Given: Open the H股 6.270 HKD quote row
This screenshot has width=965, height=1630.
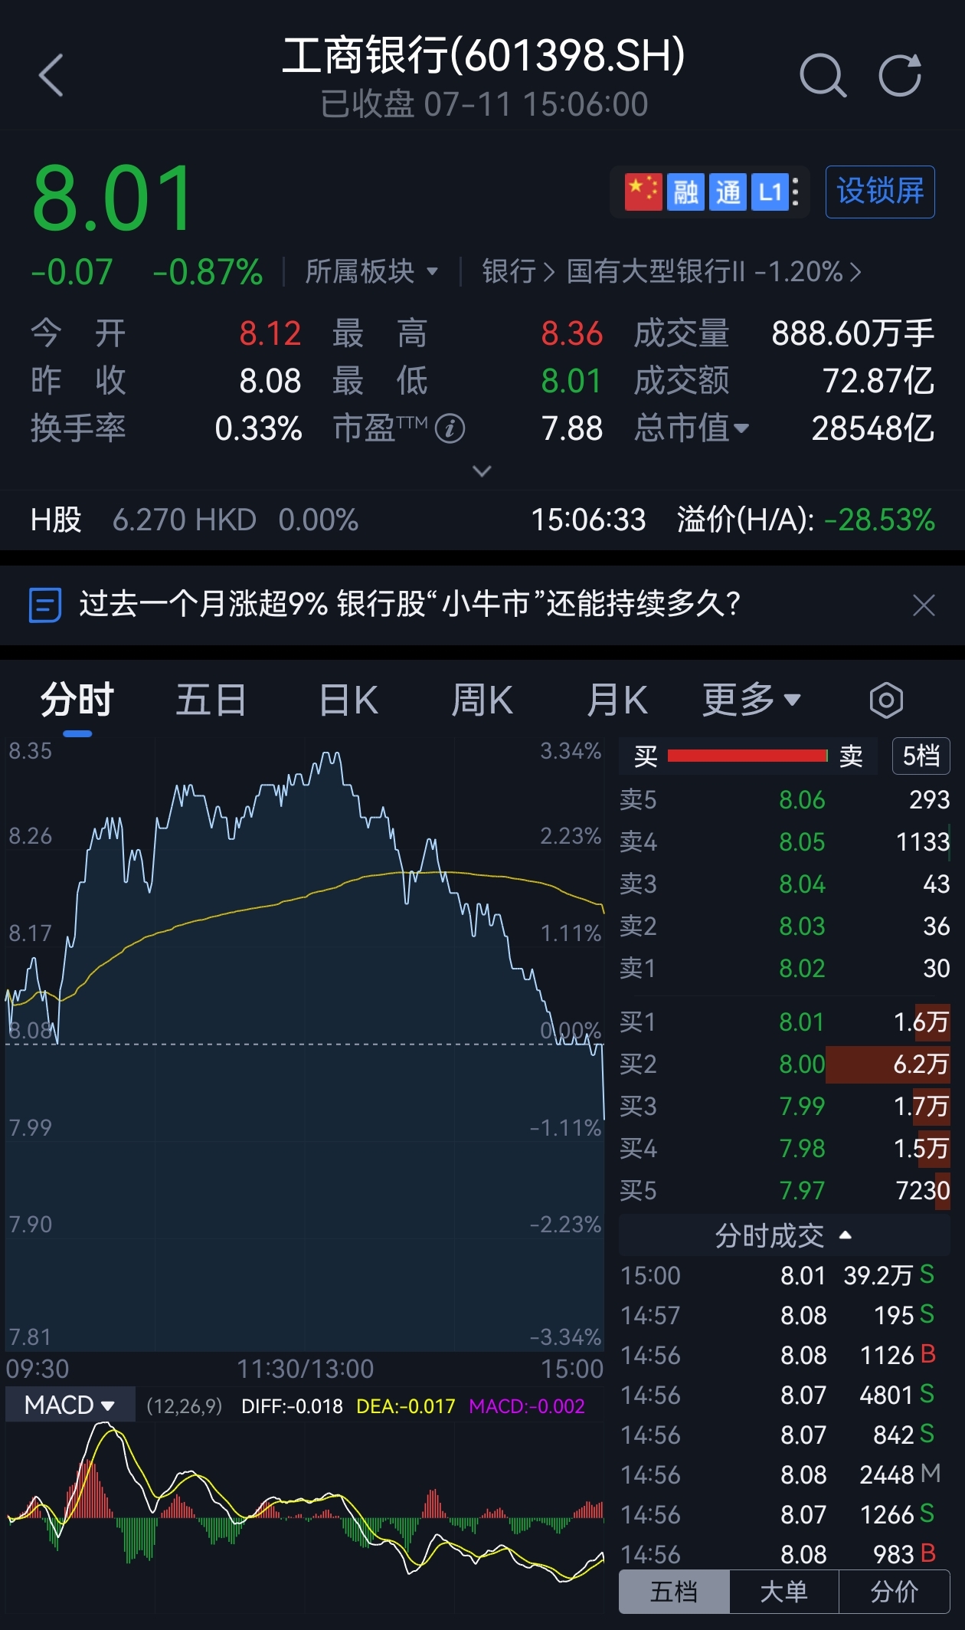Looking at the screenshot, I should [195, 520].
